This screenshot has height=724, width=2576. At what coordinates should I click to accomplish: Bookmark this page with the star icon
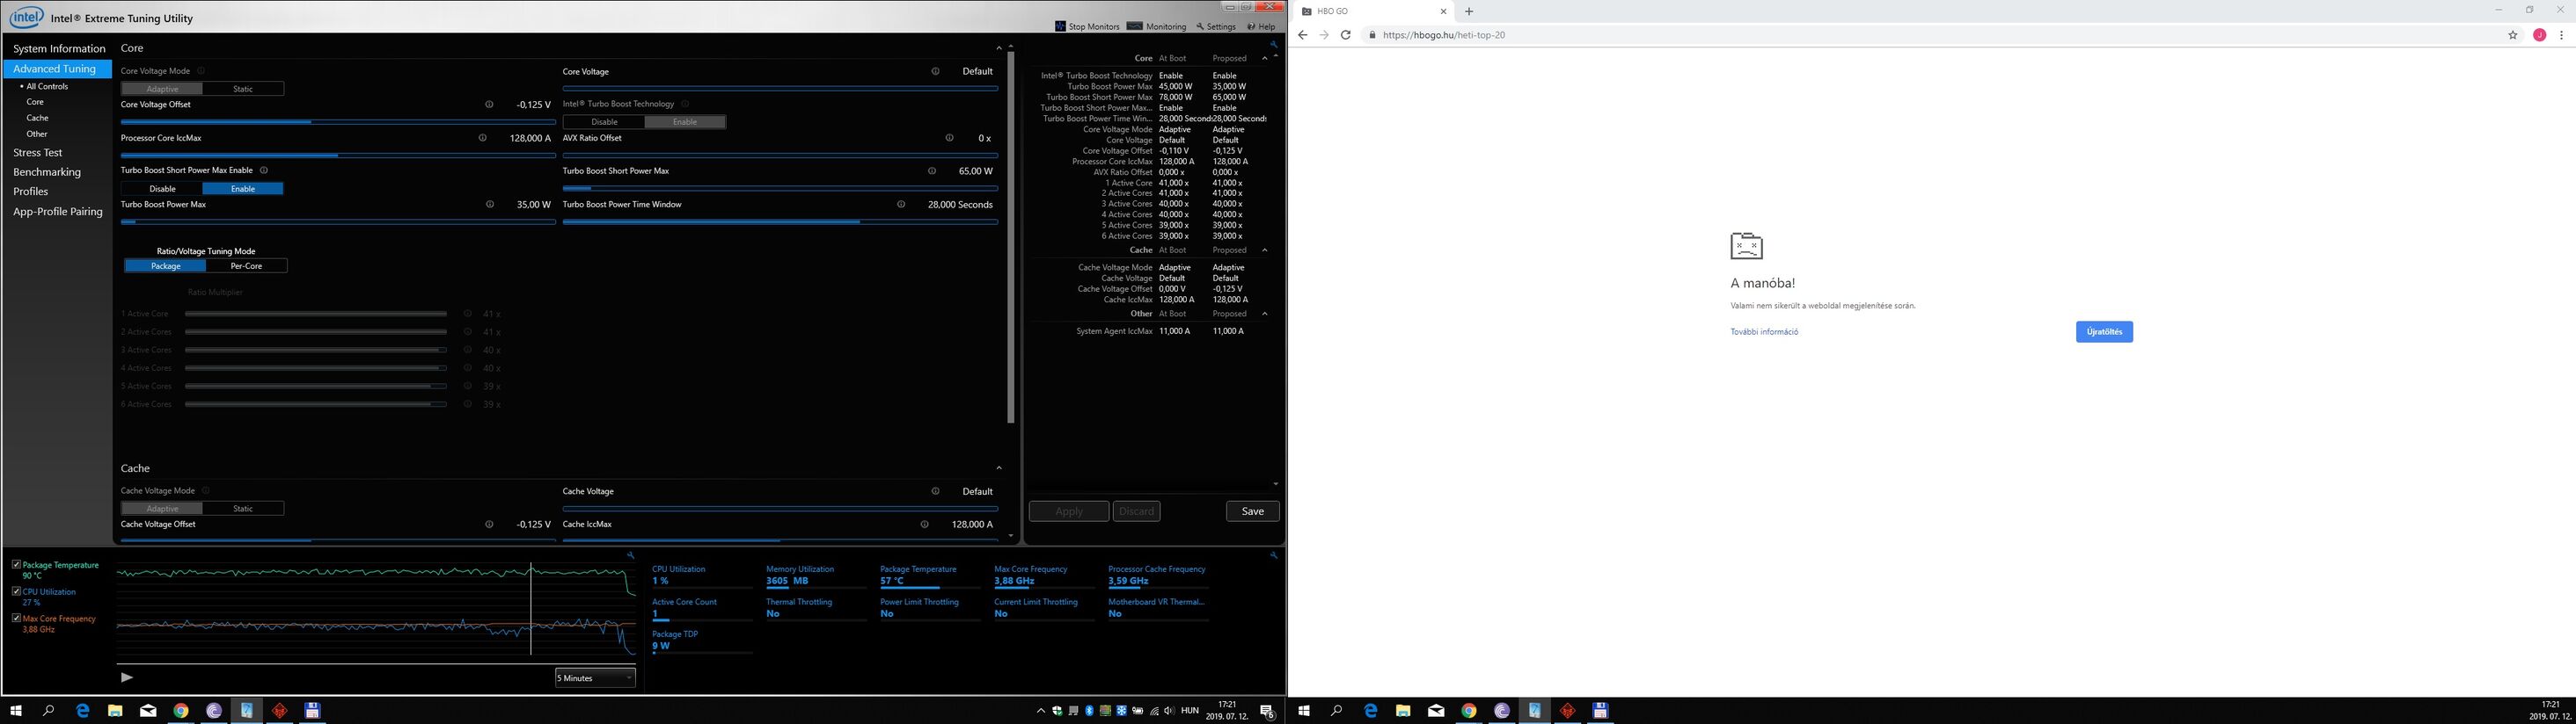(2513, 35)
